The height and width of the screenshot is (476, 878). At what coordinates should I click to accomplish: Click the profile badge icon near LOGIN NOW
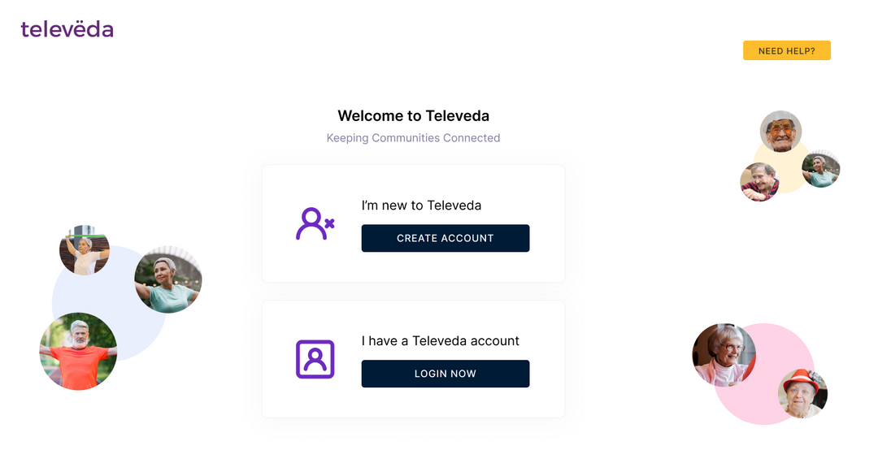click(315, 358)
